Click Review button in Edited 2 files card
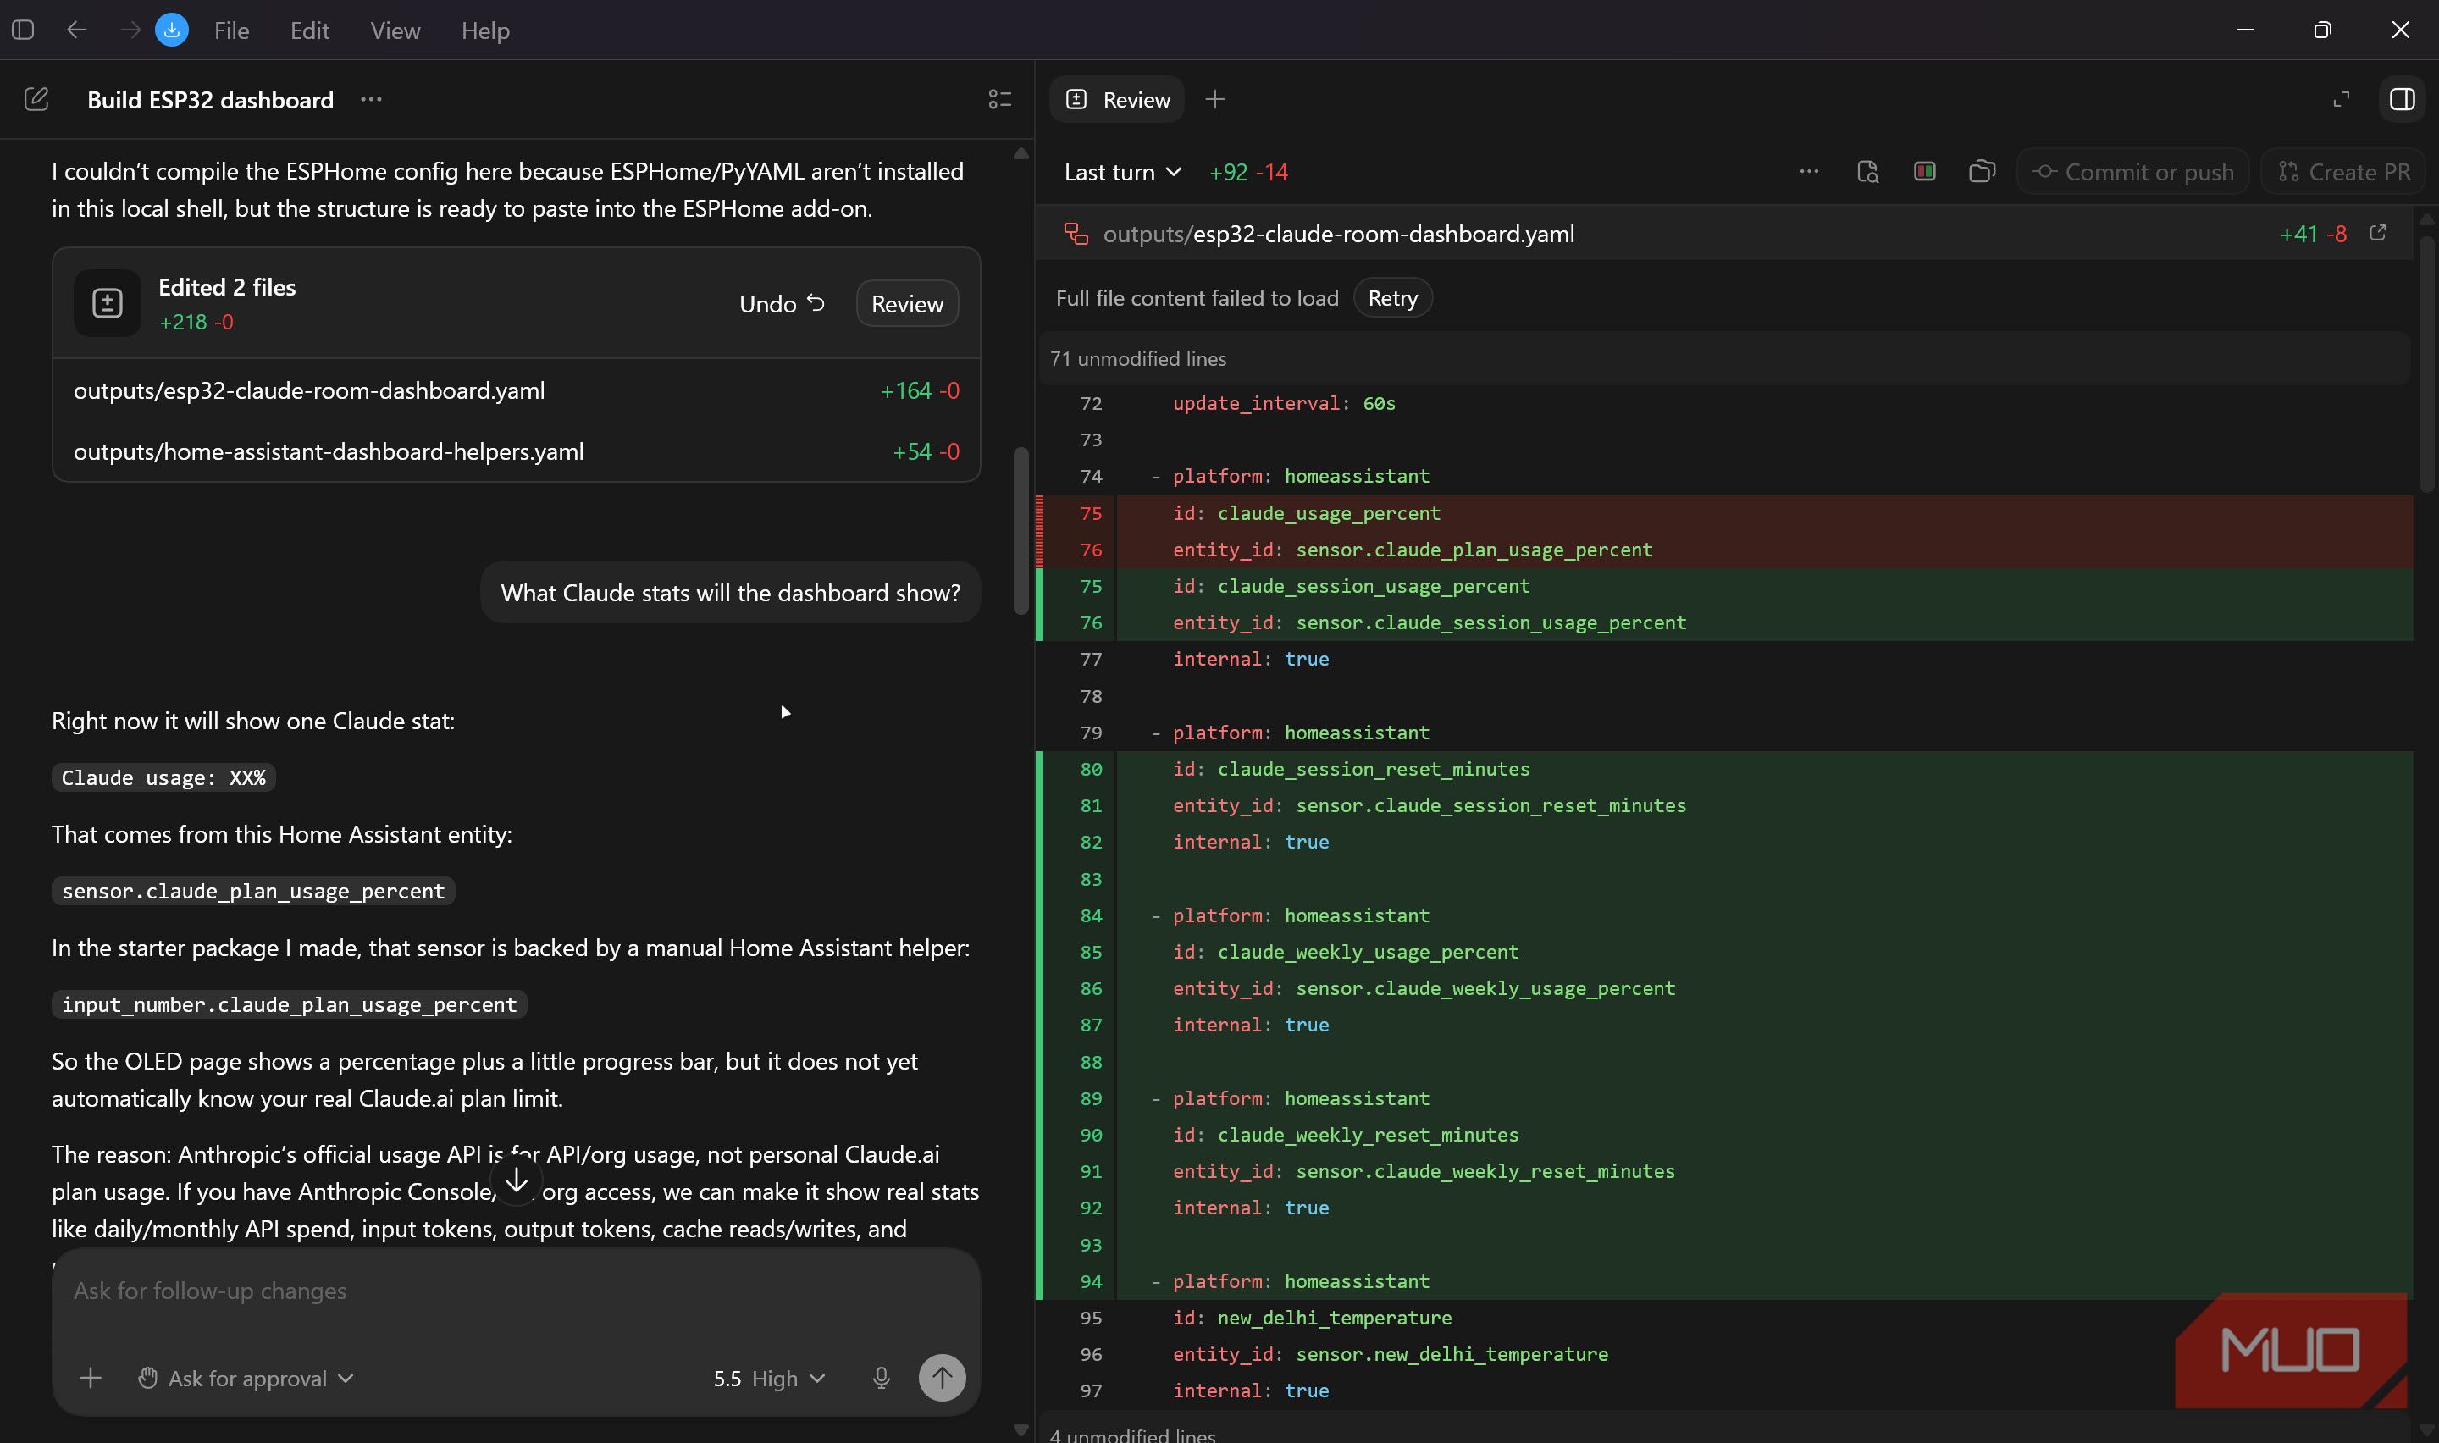 coord(907,303)
